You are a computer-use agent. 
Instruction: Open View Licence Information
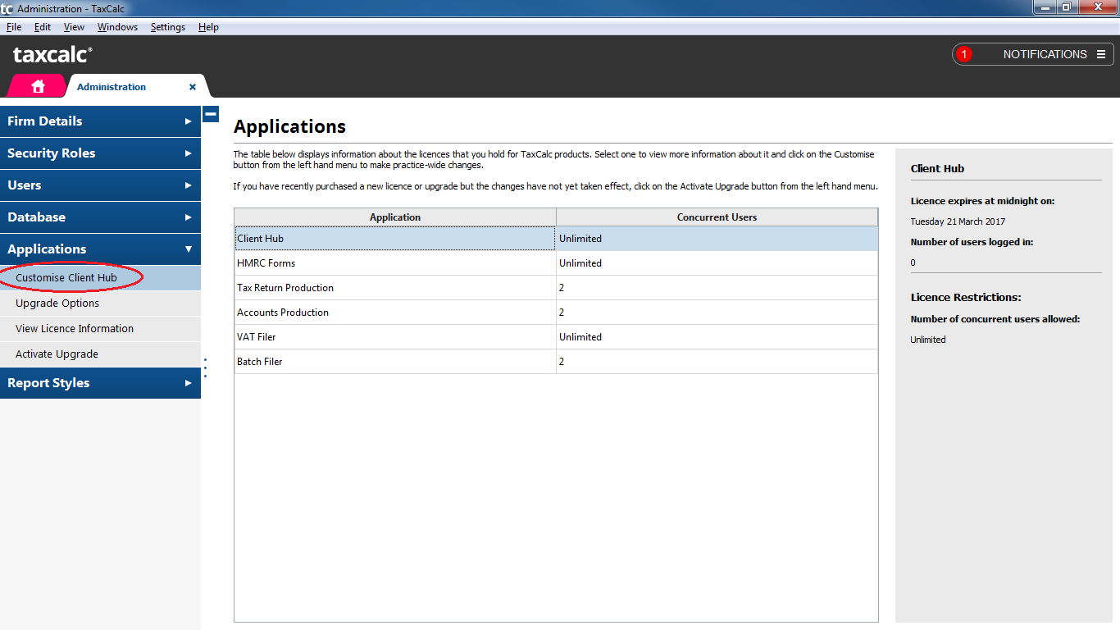coord(100,329)
